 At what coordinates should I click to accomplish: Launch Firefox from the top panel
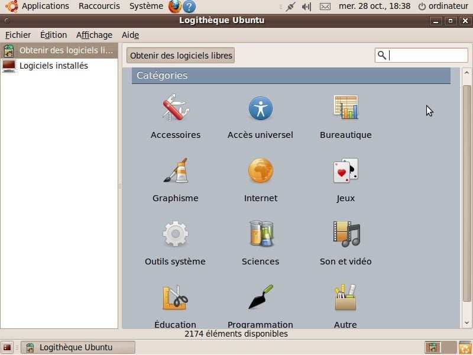(174, 7)
